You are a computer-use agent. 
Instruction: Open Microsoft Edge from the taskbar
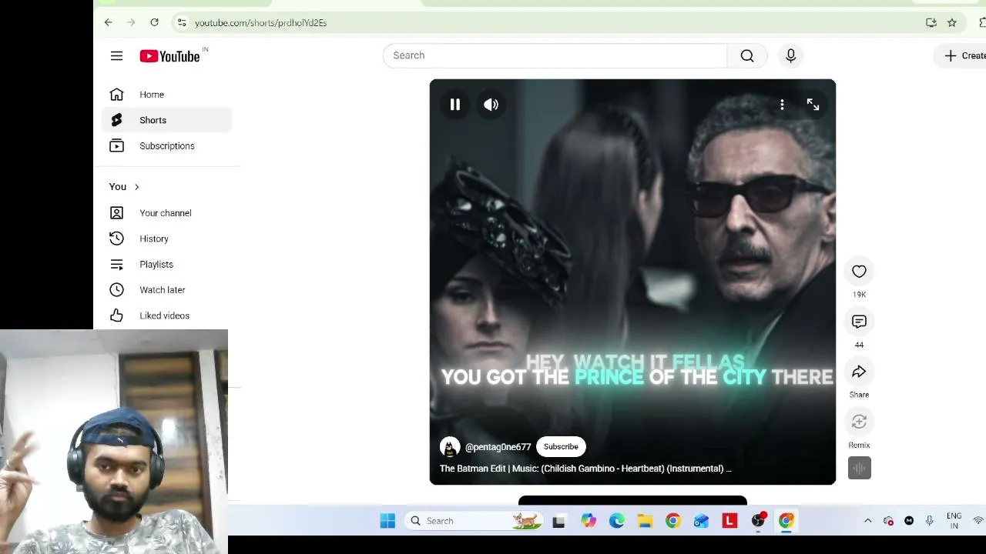(x=617, y=521)
